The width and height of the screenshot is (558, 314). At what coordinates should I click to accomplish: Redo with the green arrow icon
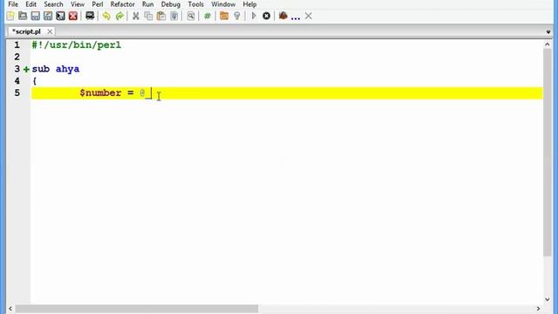pos(119,16)
